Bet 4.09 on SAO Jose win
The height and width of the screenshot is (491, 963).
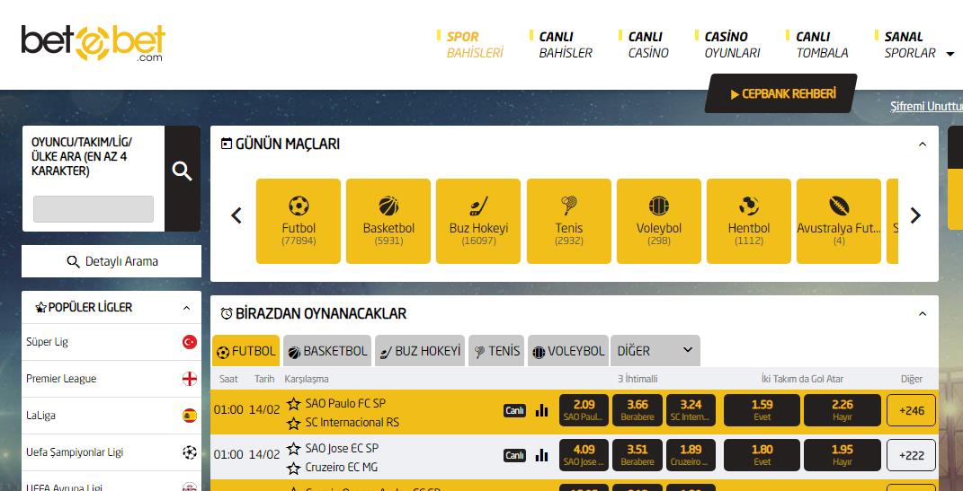pos(584,455)
